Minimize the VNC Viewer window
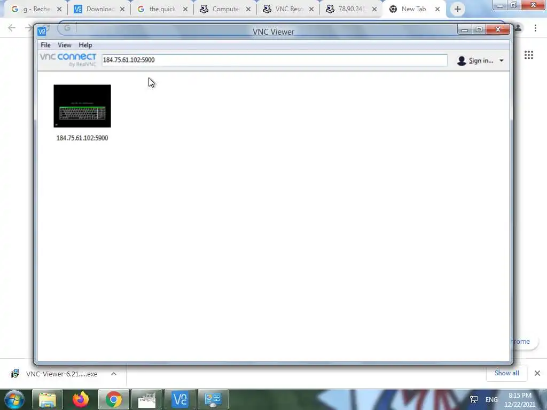547x410 pixels. (465, 30)
